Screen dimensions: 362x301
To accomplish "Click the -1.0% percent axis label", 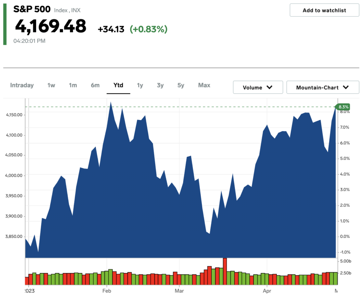I will [x=345, y=252].
